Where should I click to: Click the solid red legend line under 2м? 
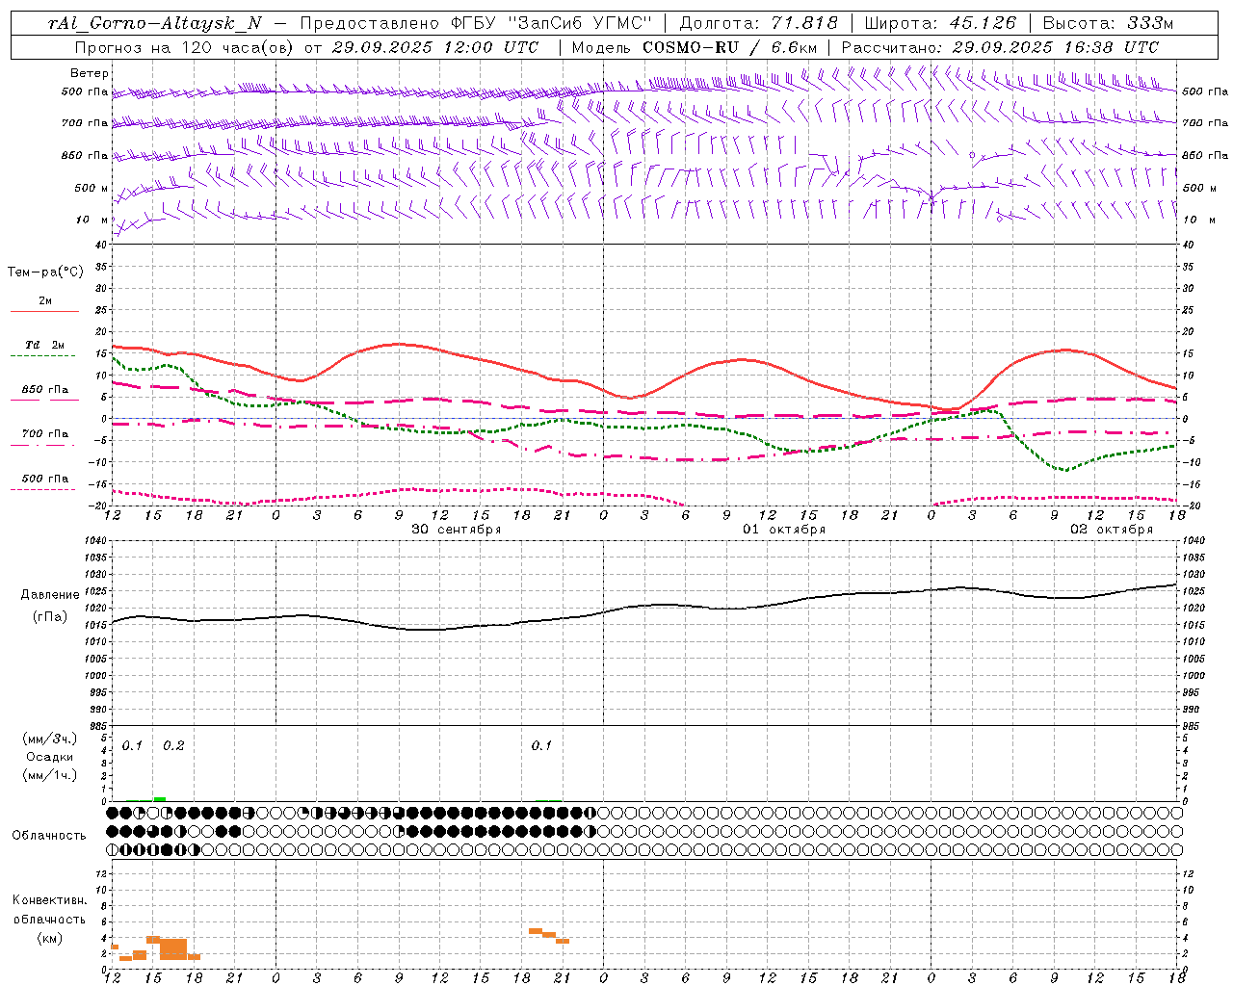pyautogui.click(x=44, y=311)
